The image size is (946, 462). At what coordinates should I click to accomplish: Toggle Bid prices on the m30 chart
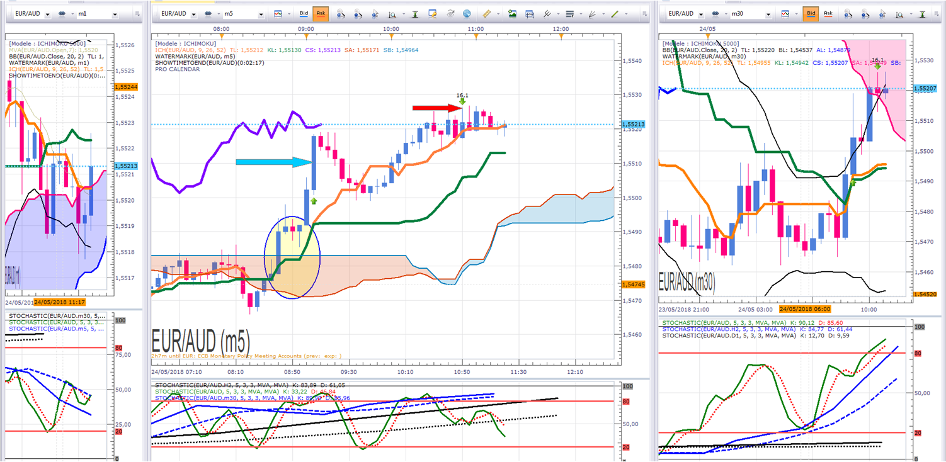[811, 13]
